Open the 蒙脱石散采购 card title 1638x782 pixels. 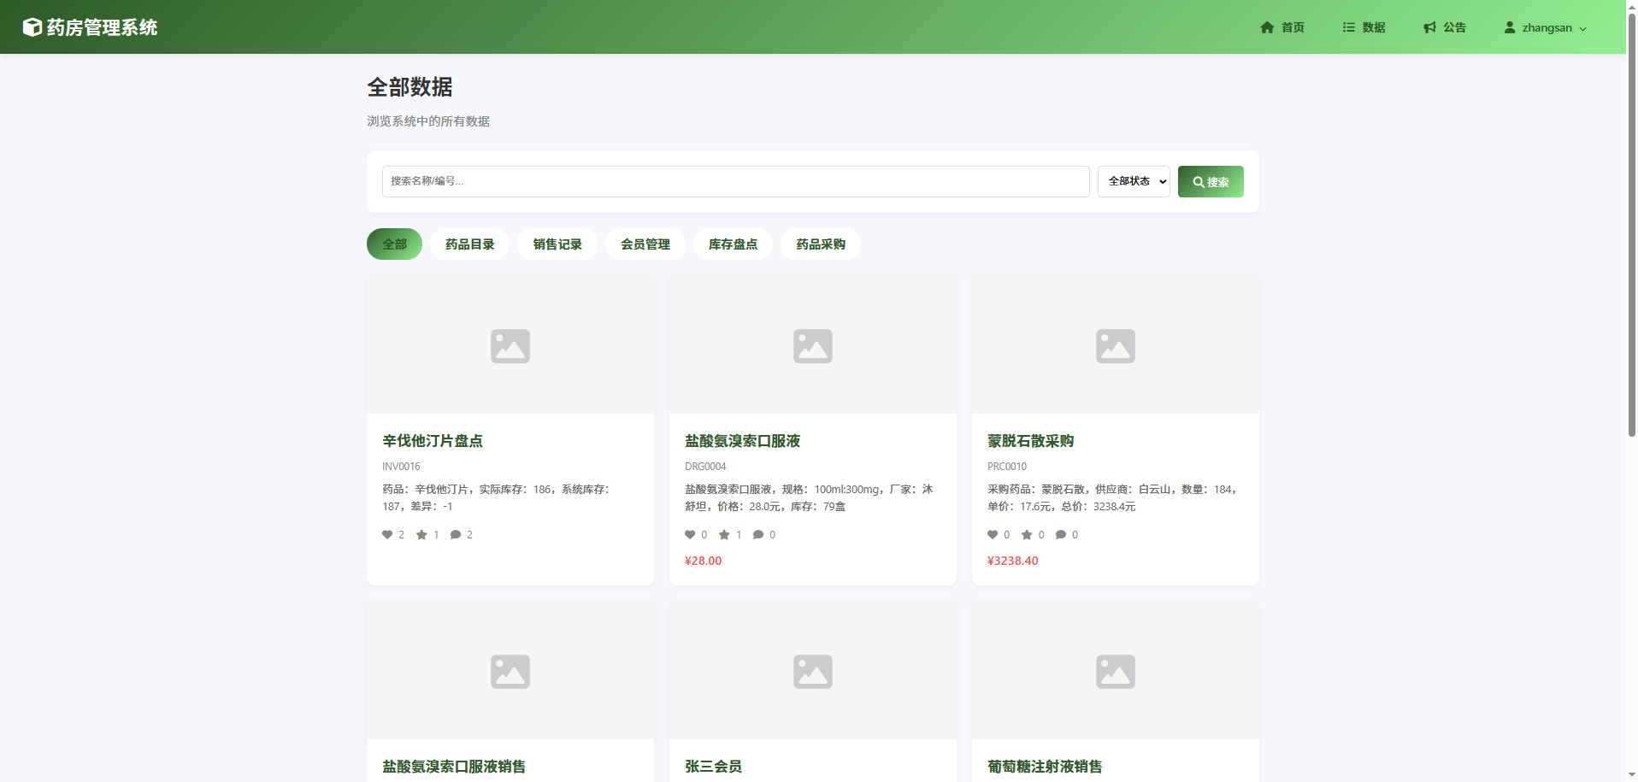pos(1030,441)
